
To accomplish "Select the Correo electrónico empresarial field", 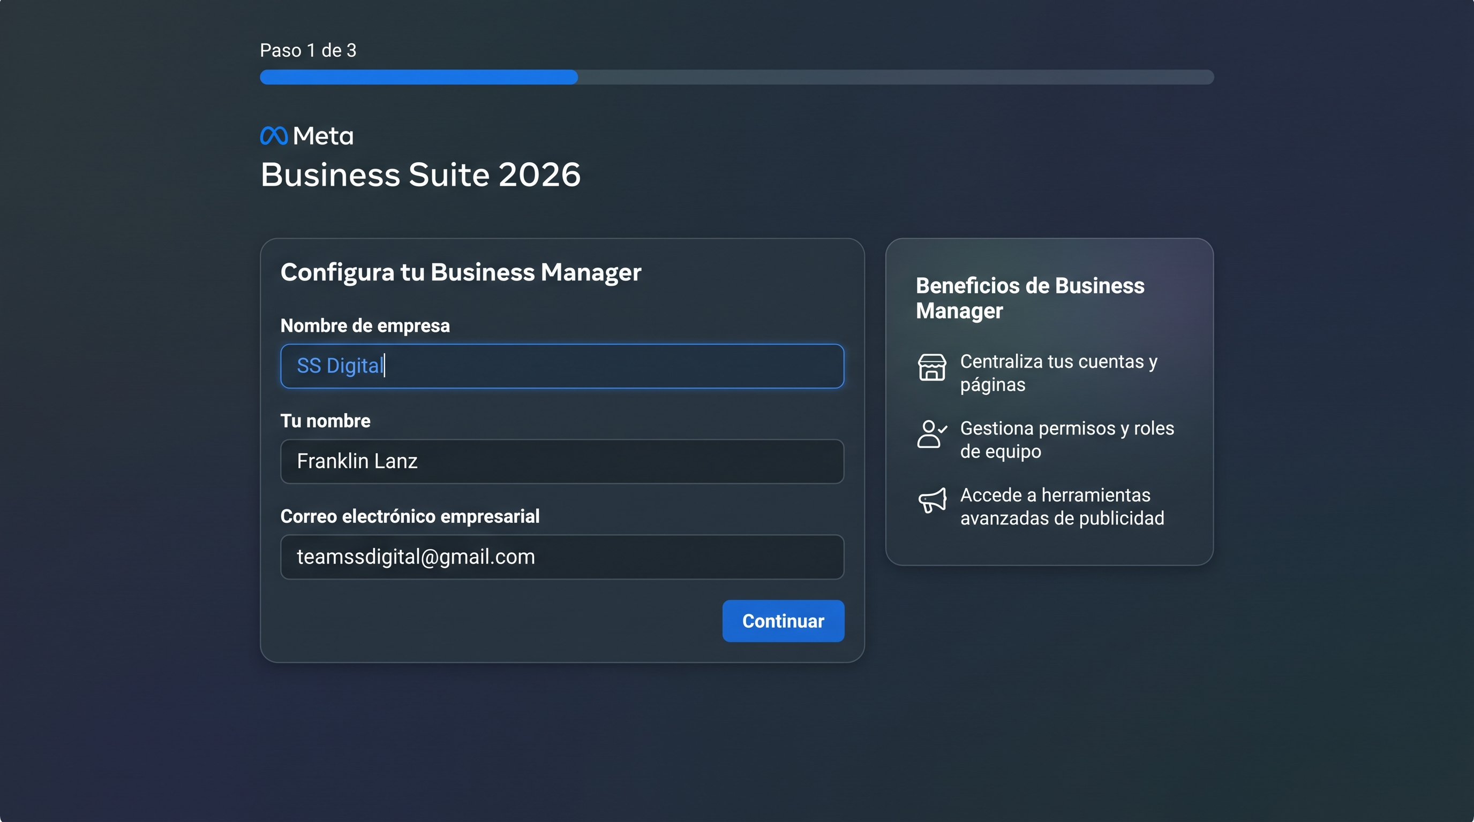I will pyautogui.click(x=562, y=557).
